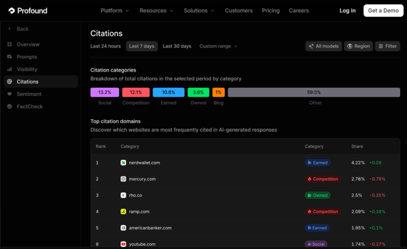407x249 pixels.
Task: Select the Last 7 days tab
Action: 142,46
